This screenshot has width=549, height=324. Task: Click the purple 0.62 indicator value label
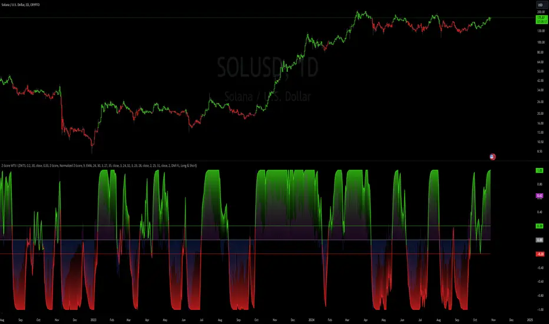[540, 196]
